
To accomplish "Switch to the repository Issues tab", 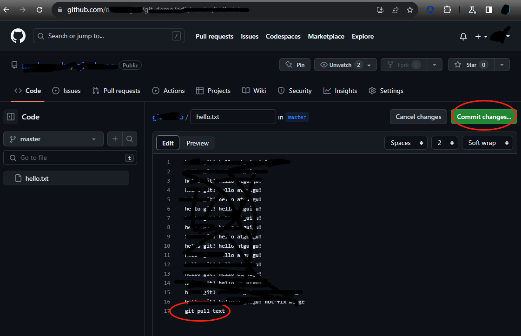I will pos(66,91).
